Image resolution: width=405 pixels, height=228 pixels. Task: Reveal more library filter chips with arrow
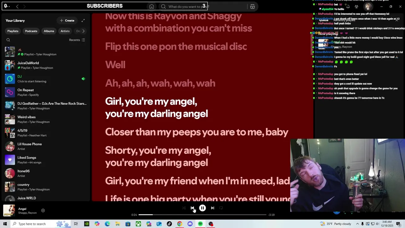84,31
